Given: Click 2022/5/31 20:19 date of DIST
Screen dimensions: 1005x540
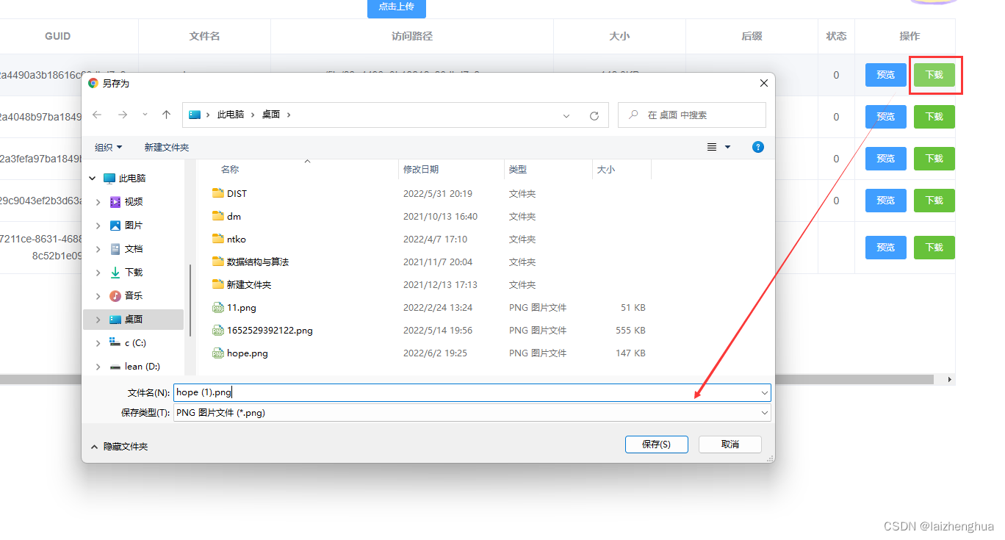Looking at the screenshot, I should click(438, 194).
